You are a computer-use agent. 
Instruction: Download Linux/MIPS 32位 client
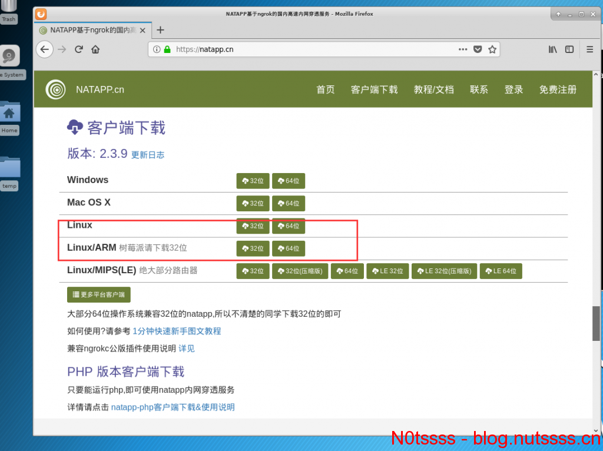(x=253, y=271)
